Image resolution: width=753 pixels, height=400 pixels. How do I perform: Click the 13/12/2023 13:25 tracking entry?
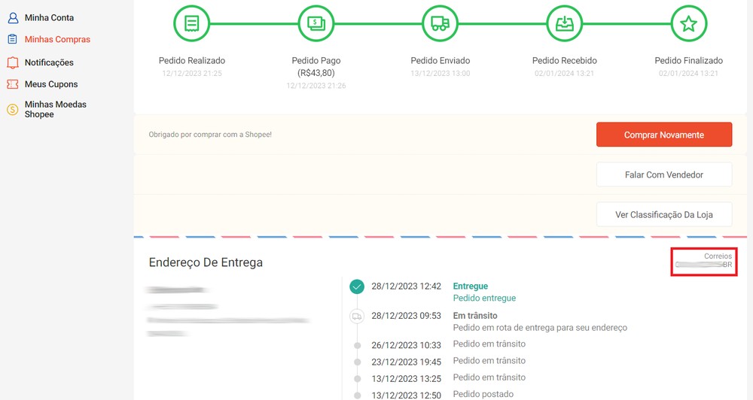click(407, 378)
